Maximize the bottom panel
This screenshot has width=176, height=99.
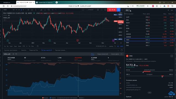point(122,50)
